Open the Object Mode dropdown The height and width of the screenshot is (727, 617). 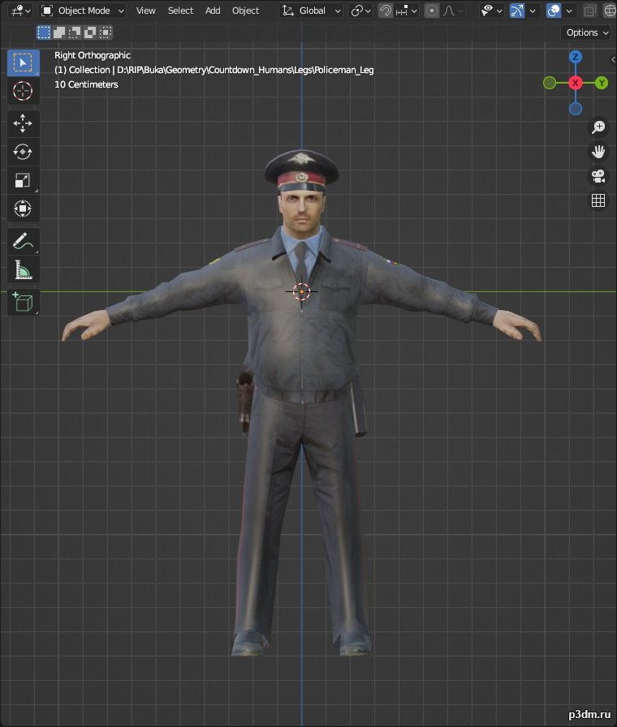[x=83, y=11]
